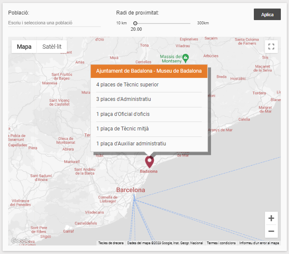Screen dimensions: 289x254
Task: Click the Tordera town label
Action: coord(259,93)
